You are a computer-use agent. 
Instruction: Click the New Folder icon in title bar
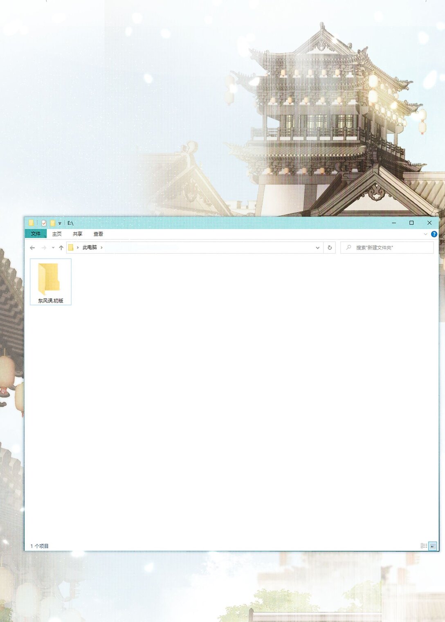[52, 223]
